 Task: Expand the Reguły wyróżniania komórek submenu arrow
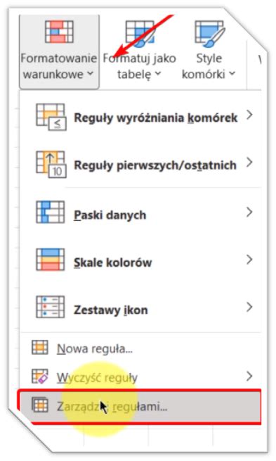[249, 115]
